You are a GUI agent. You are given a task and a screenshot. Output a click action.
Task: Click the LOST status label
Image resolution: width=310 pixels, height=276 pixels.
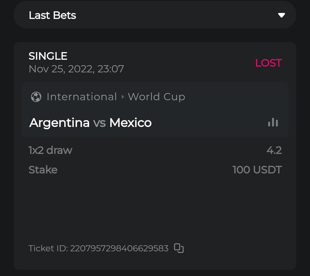(x=268, y=63)
